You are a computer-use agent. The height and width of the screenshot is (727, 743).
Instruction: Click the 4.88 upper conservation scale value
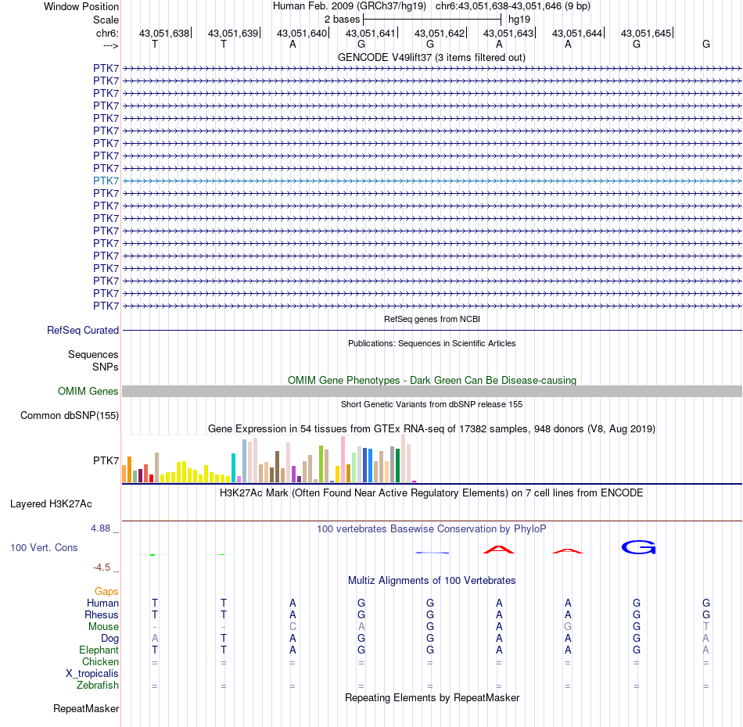click(100, 528)
